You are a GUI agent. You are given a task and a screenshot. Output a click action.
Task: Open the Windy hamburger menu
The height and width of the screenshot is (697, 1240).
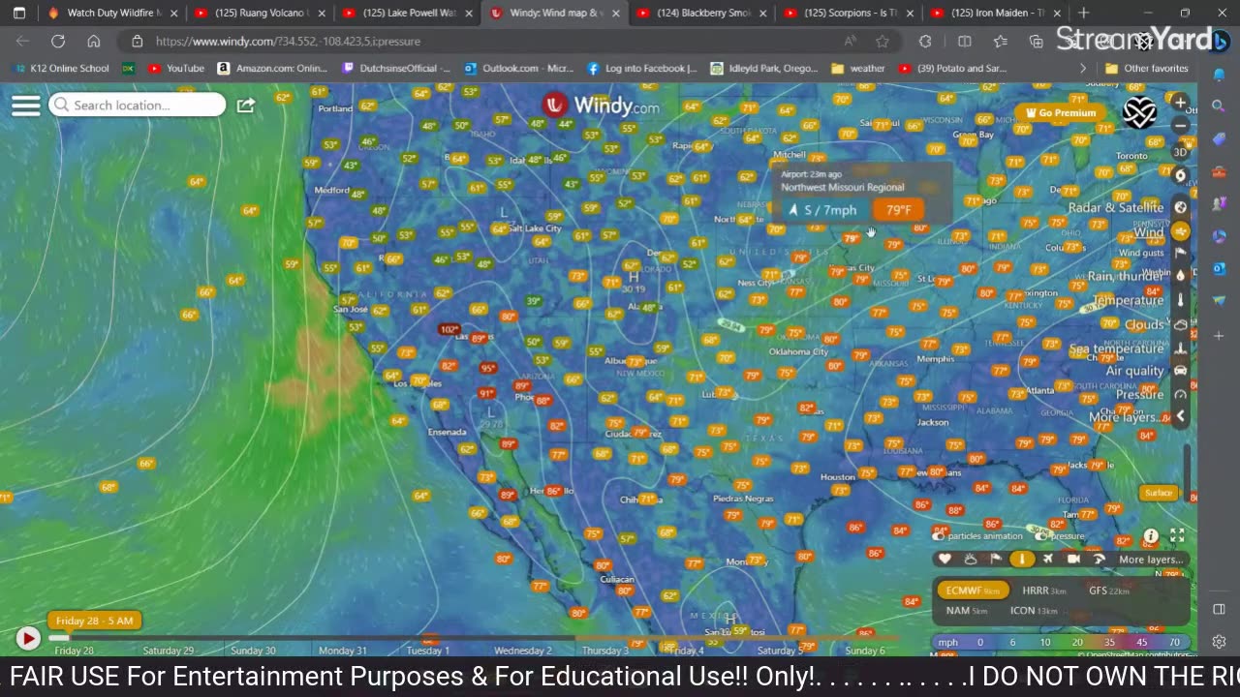tap(26, 106)
